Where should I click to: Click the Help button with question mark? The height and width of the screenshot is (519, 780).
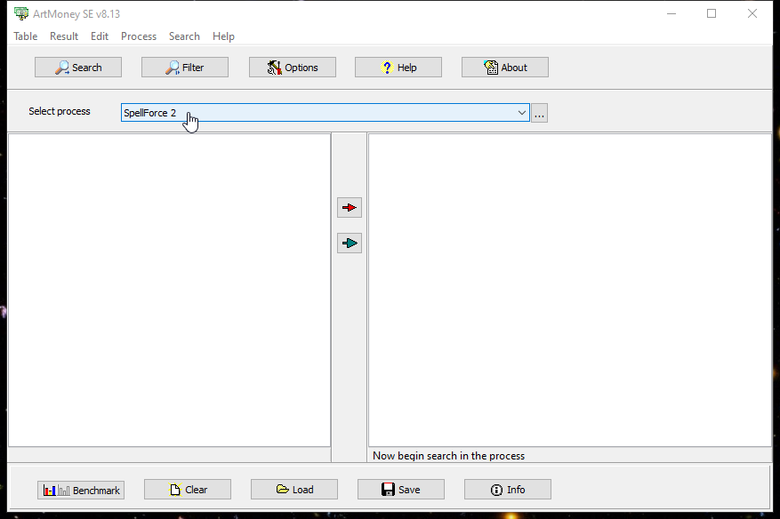(x=398, y=68)
